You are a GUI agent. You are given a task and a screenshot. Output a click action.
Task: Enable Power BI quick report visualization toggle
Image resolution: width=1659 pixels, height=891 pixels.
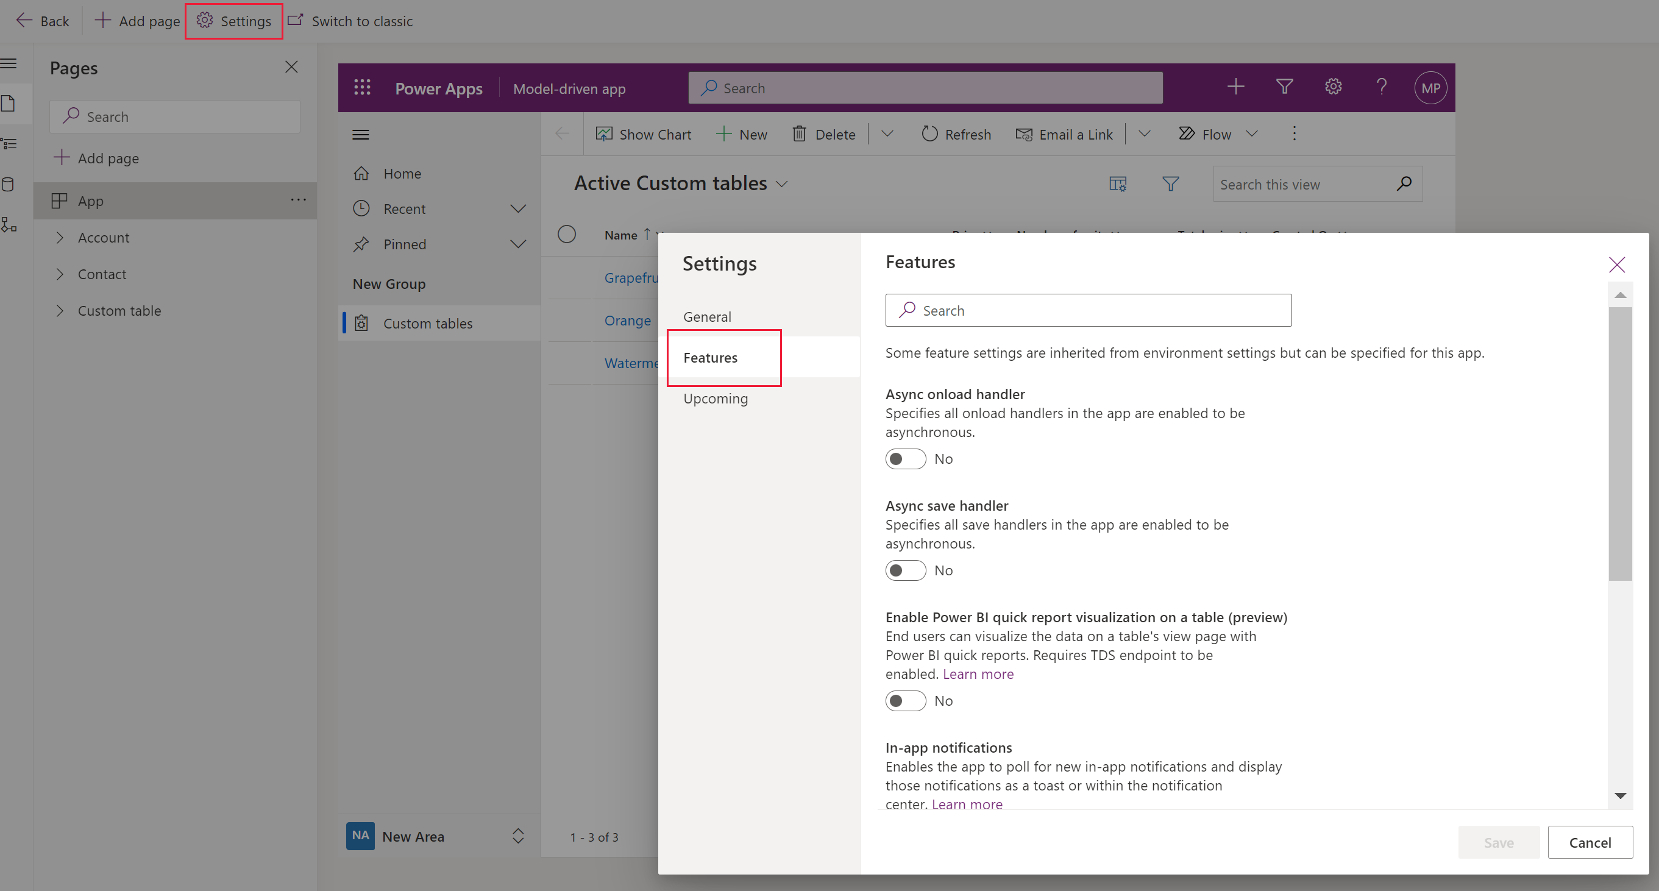[x=904, y=699]
